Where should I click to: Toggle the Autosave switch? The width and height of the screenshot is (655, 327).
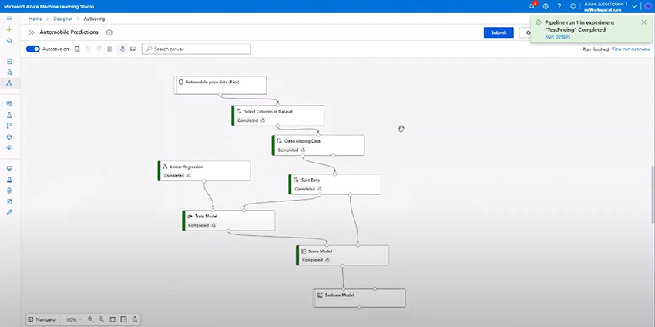[32, 49]
